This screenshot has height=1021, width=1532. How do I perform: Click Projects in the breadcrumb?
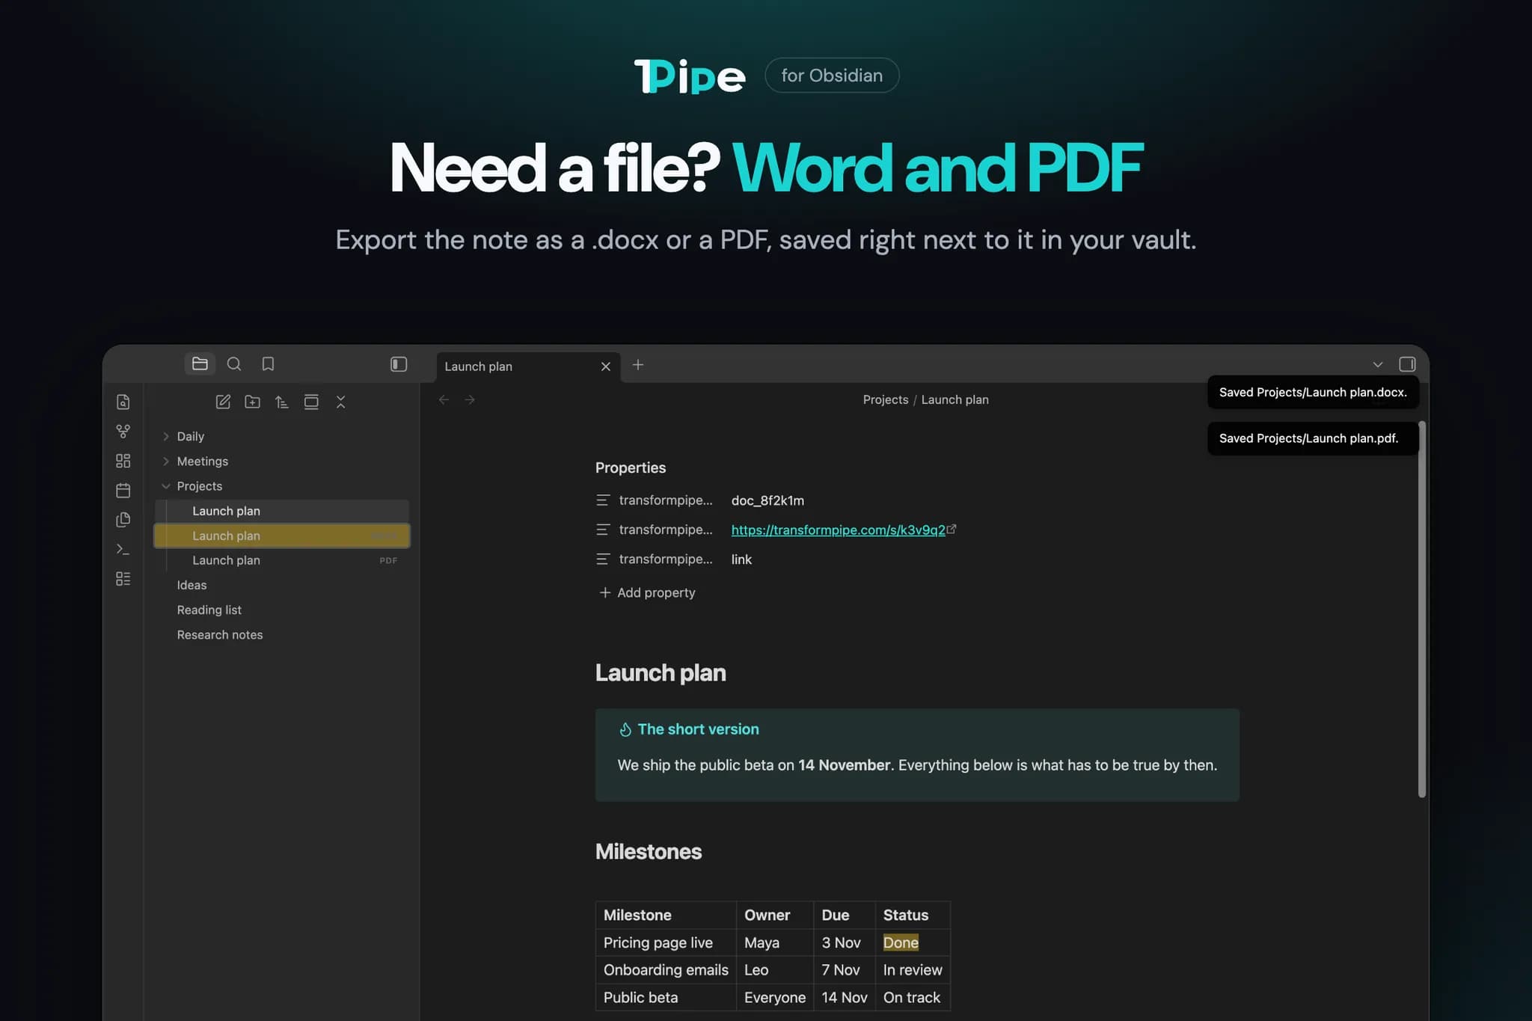coord(886,399)
